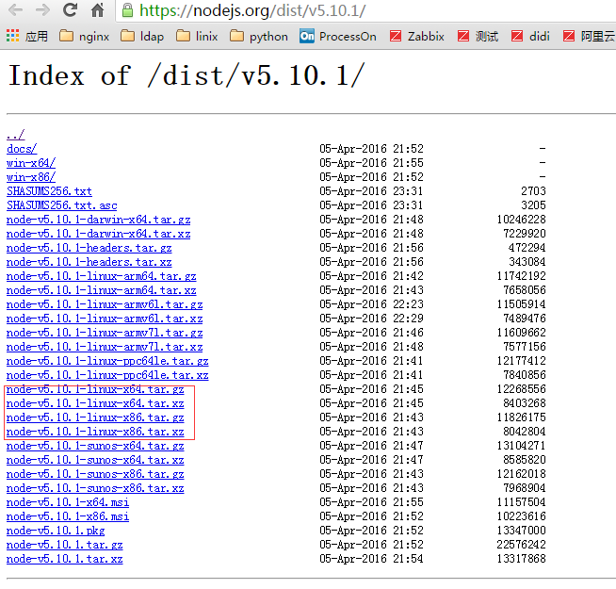
Task: Go to browser home page icon
Action: point(97,11)
